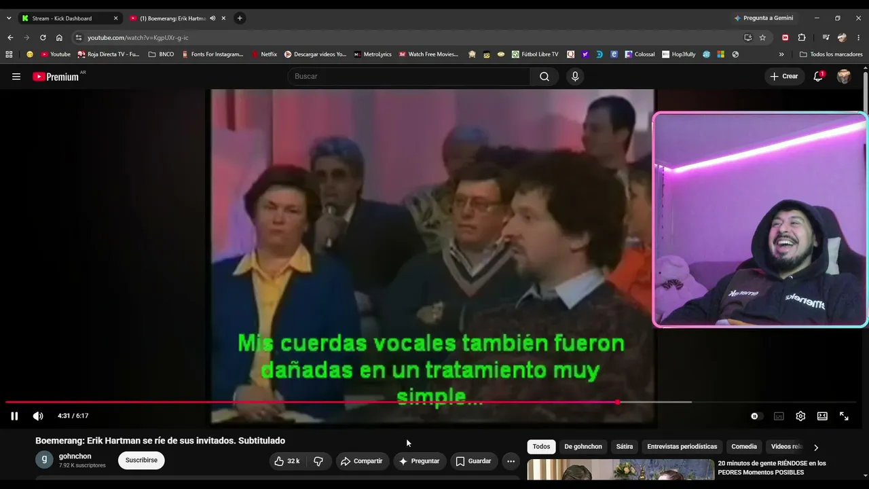Open the Chrome profile avatar
This screenshot has width=869, height=489.
[842, 37]
